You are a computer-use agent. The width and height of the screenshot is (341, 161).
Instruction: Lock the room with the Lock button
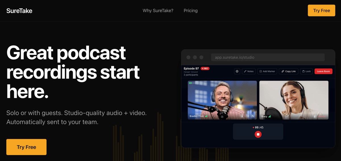pos(306,71)
